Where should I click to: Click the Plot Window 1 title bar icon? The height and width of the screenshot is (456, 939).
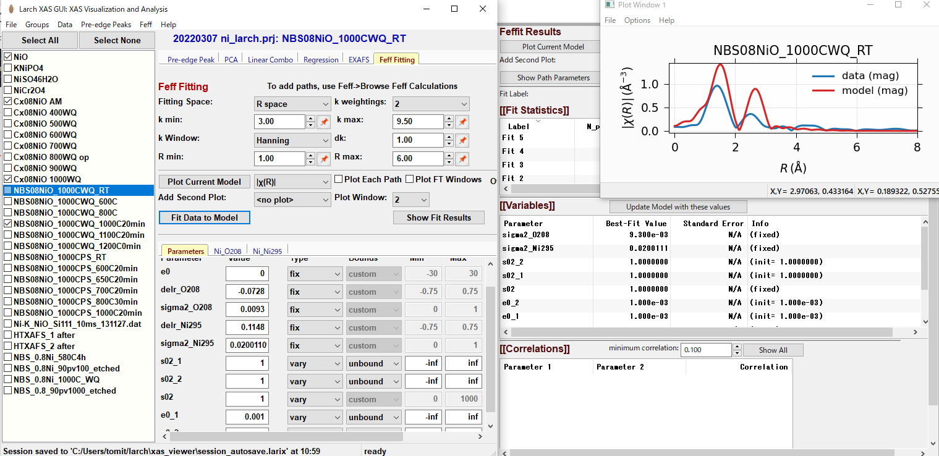[611, 5]
